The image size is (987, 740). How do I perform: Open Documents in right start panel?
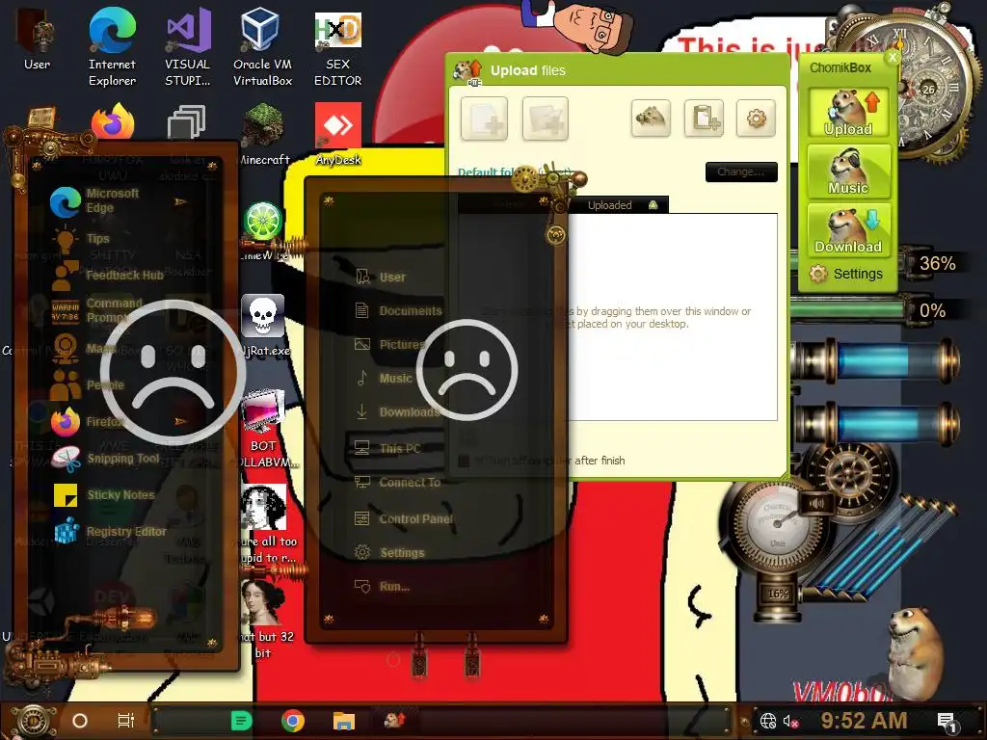pos(398,311)
